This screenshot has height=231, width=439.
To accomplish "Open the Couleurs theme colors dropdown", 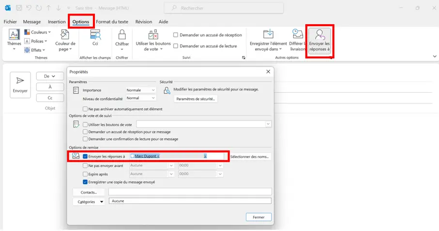I will click(x=37, y=32).
